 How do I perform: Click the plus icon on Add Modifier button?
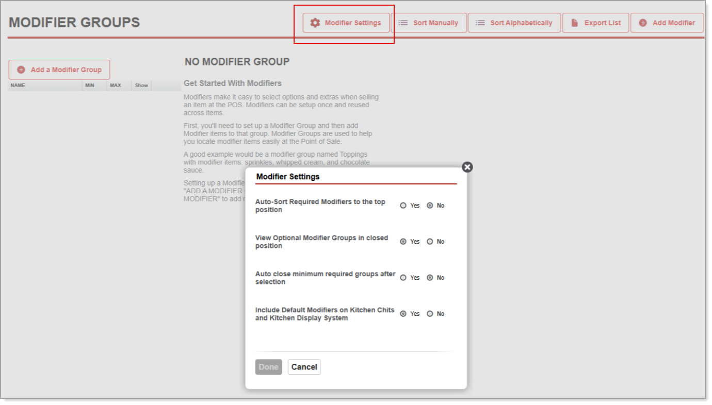642,23
